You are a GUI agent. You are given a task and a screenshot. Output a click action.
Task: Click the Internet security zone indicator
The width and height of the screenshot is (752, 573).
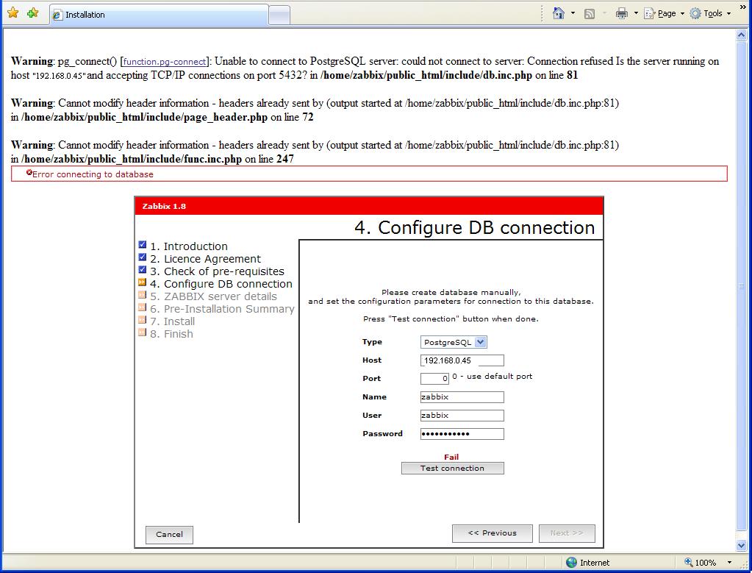[587, 563]
